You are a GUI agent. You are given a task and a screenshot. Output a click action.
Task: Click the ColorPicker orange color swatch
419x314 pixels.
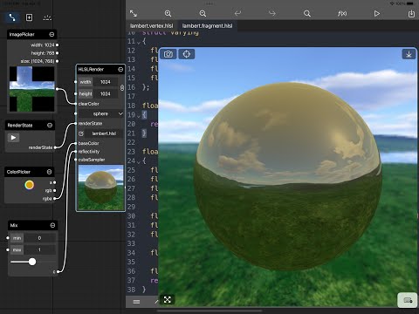[30, 185]
